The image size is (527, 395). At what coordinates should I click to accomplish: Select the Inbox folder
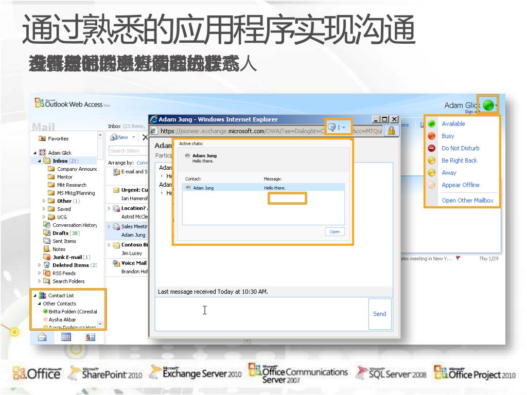pyautogui.click(x=65, y=161)
